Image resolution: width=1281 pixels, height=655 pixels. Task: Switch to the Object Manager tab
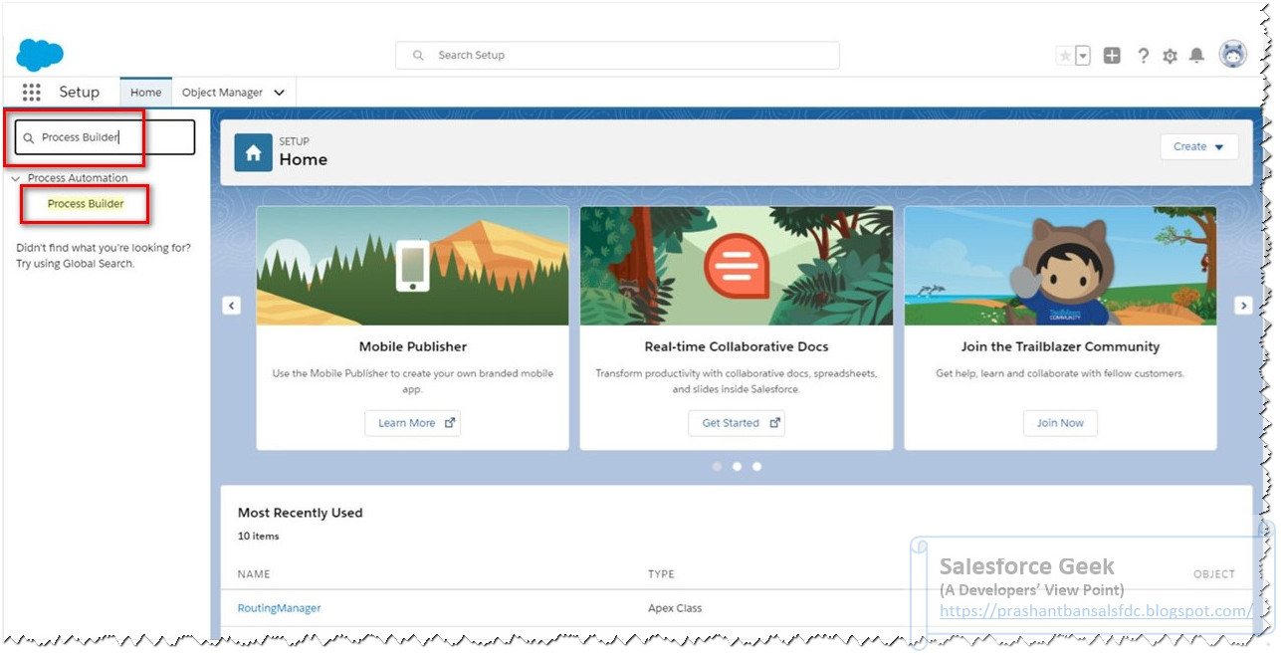point(222,93)
